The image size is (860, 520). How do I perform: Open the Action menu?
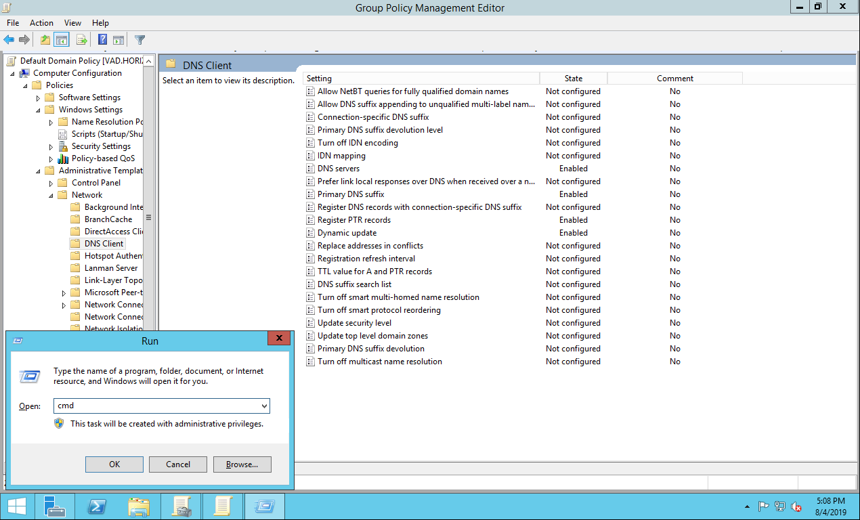(41, 23)
